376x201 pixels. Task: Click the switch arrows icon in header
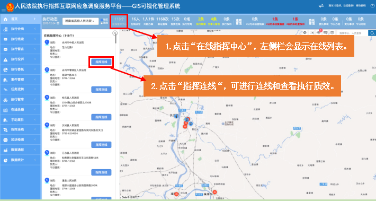point(321,6)
